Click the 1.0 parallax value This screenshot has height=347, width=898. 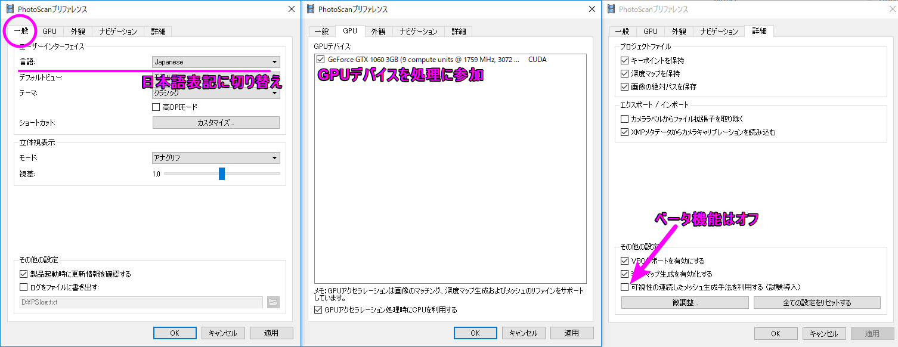click(x=156, y=174)
